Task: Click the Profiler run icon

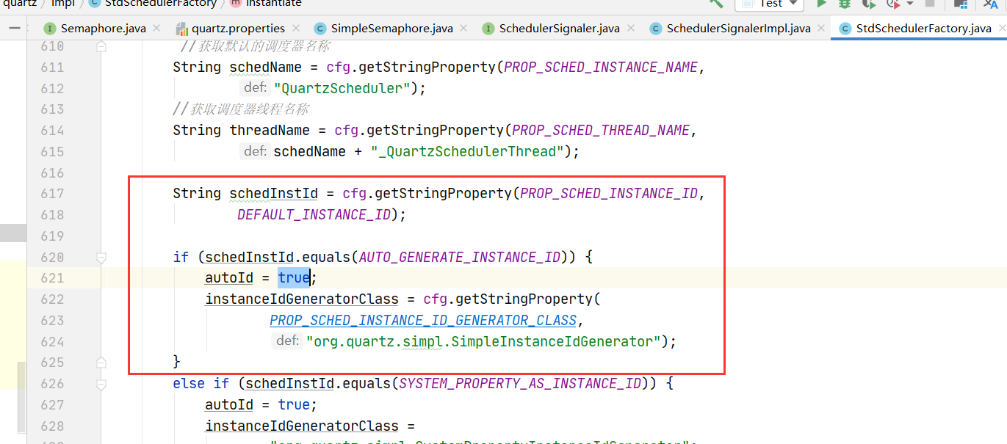Action: point(893,4)
